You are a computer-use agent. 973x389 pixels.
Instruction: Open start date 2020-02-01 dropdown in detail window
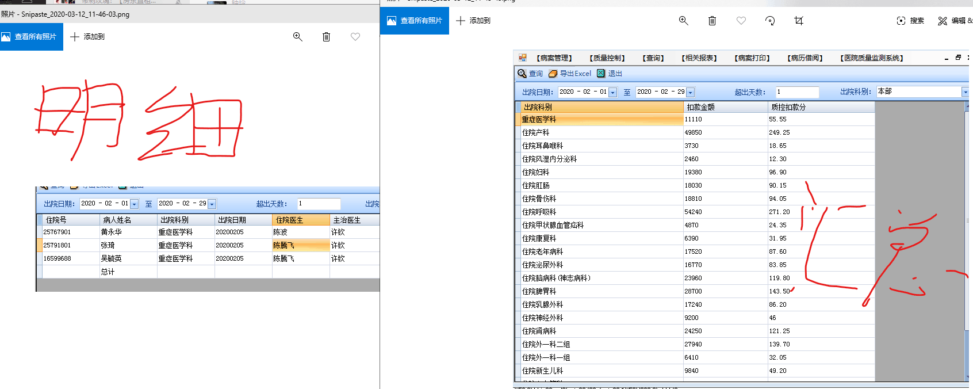coord(134,204)
